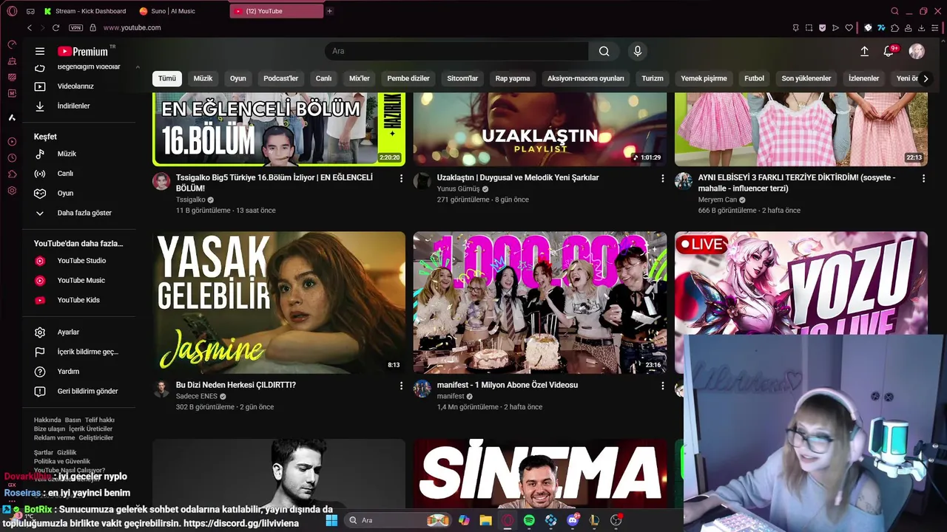The height and width of the screenshot is (532, 947).
Task: Open Discord from the taskbar
Action: 573,520
